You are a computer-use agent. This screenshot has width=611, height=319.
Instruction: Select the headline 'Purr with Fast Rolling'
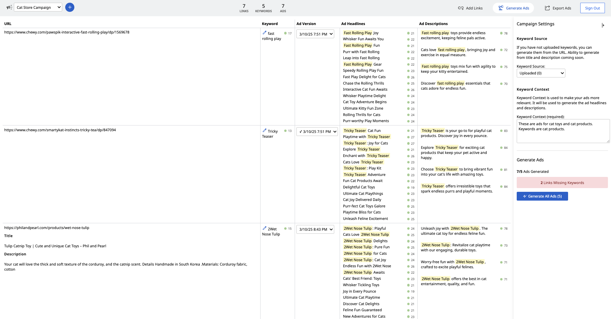[361, 52]
